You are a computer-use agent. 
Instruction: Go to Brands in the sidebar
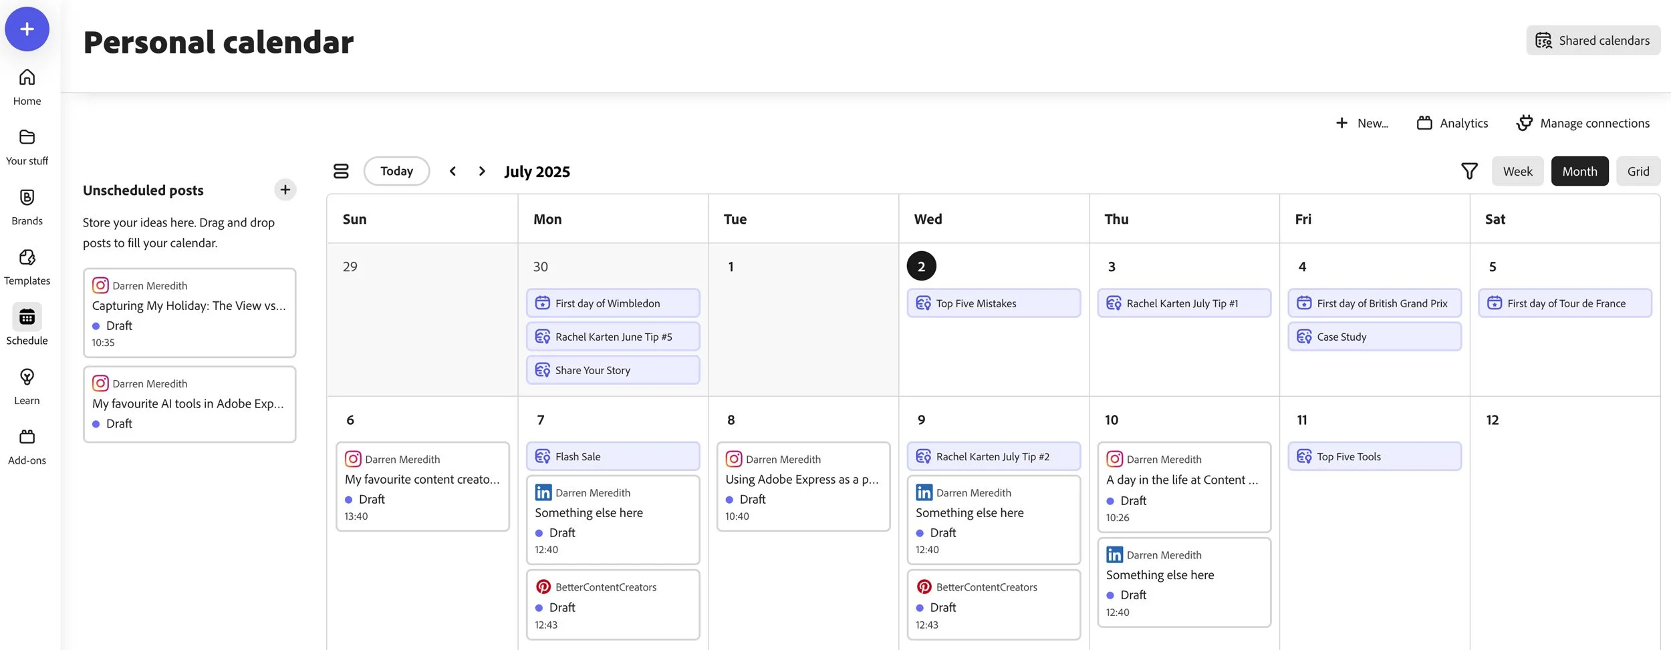coord(27,207)
